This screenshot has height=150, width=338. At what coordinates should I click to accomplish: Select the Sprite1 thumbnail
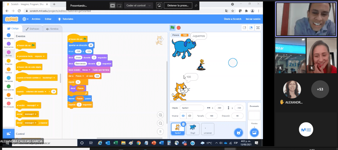[178, 129]
